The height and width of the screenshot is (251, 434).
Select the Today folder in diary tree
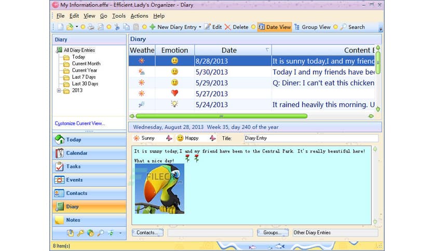coord(78,57)
